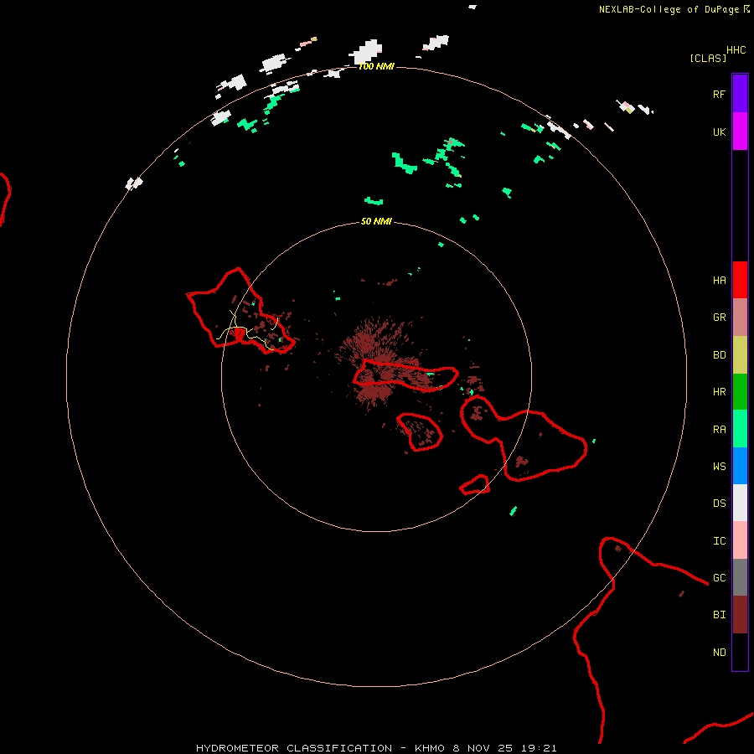Screen dimensions: 754x754
Task: Select the BD yellow legend block
Action: pyautogui.click(x=740, y=355)
